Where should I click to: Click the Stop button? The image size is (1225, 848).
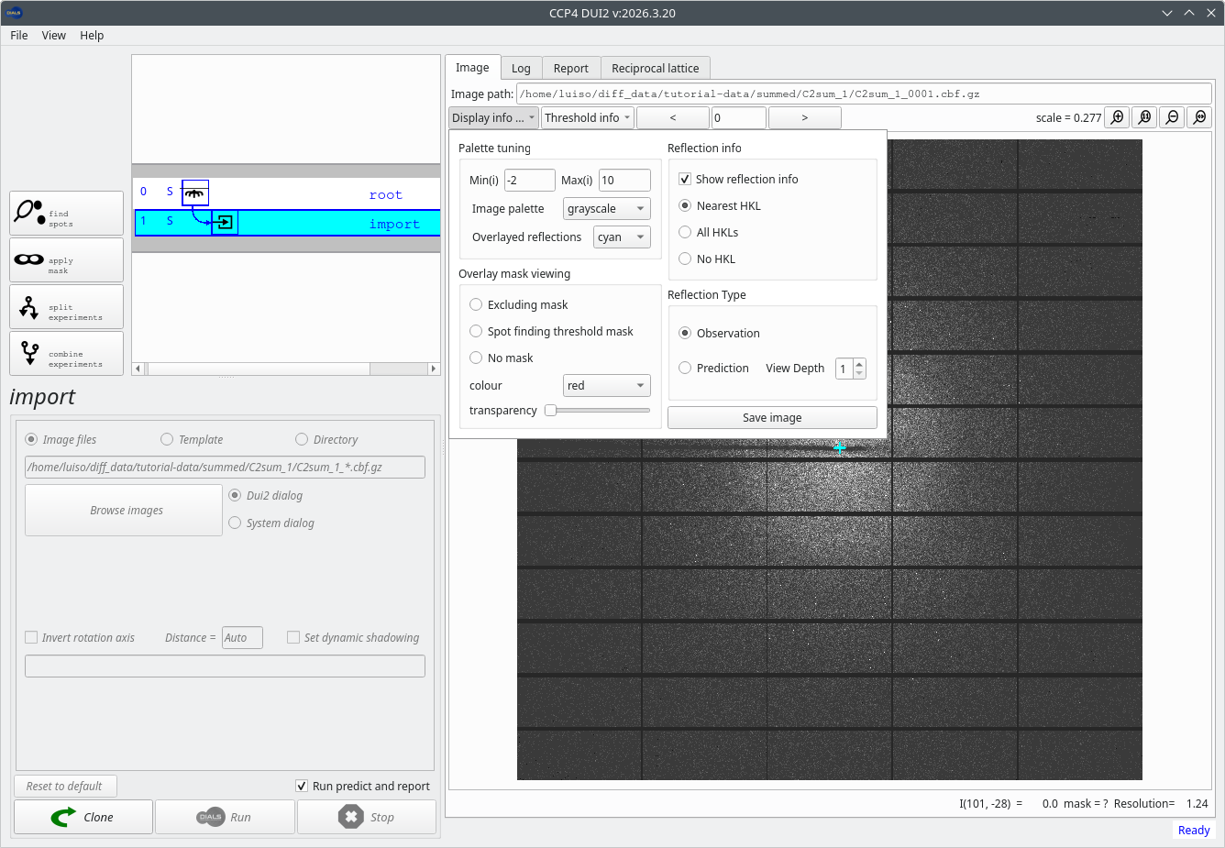click(367, 817)
